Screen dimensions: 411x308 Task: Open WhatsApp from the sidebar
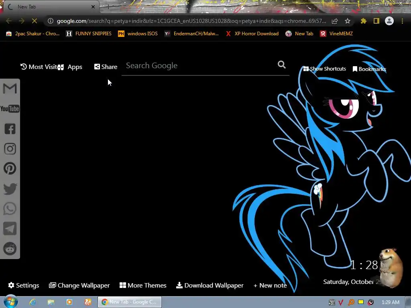pos(10,209)
